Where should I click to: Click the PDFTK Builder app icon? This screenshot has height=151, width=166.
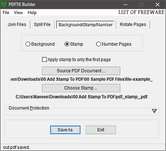[4, 4]
